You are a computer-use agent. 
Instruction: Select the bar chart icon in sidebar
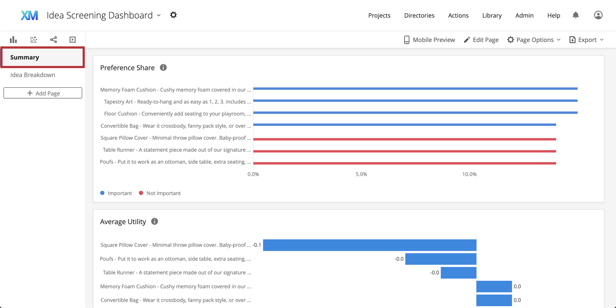13,39
